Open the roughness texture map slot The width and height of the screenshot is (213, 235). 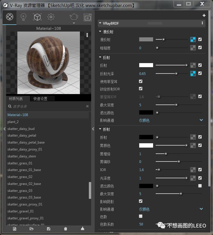(193, 48)
